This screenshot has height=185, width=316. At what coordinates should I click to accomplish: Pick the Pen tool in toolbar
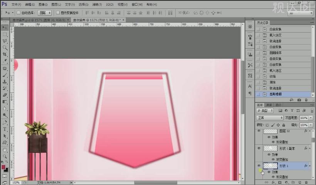tap(5, 122)
